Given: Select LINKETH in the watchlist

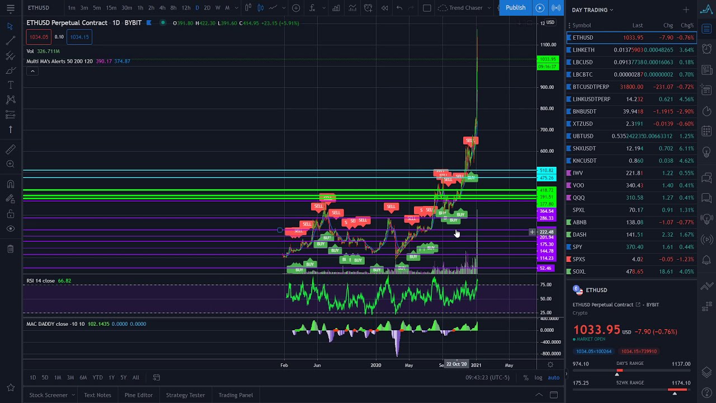Looking at the screenshot, I should point(632,50).
